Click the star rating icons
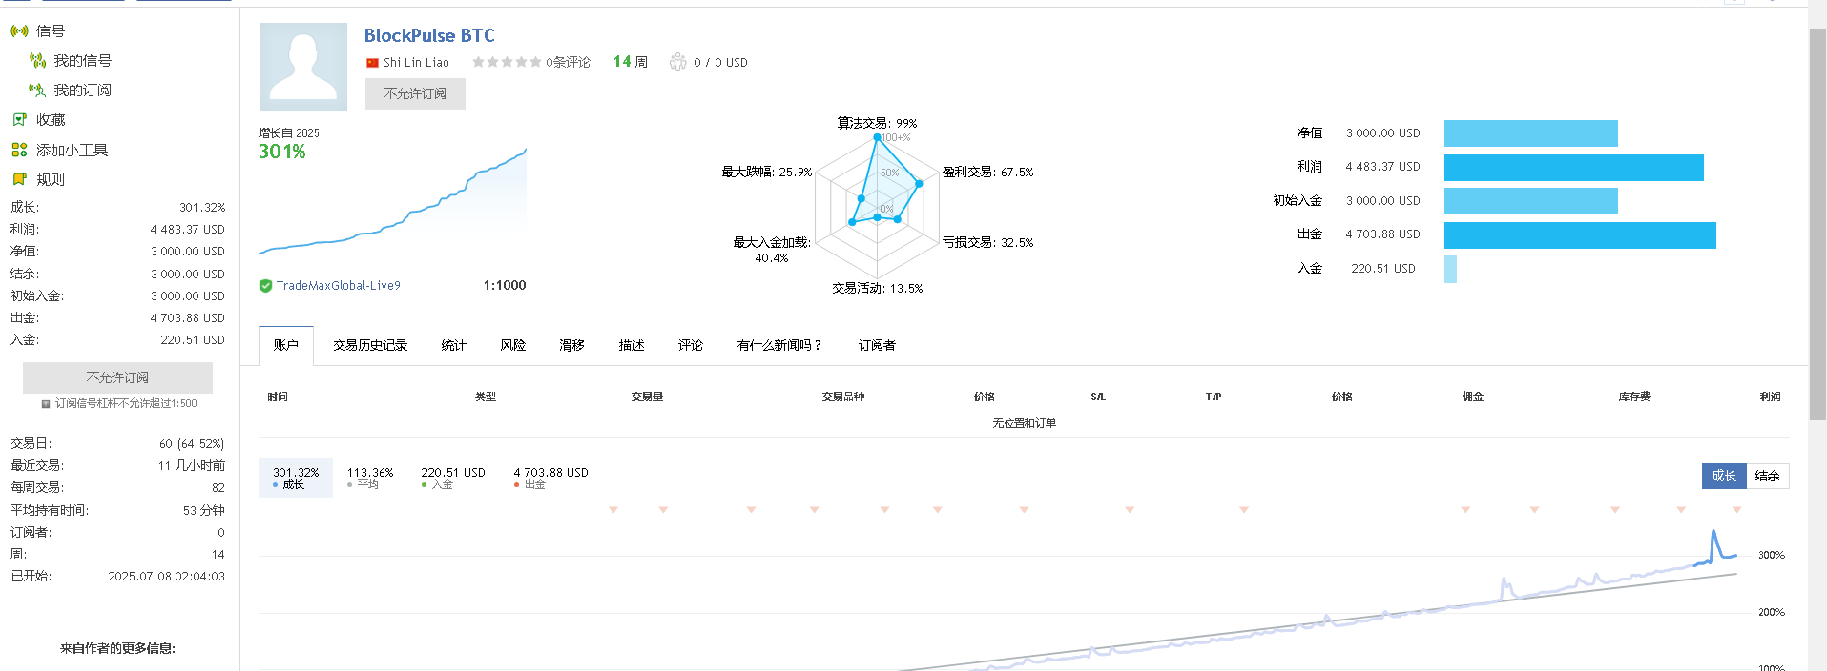The height and width of the screenshot is (671, 1827). 507,62
